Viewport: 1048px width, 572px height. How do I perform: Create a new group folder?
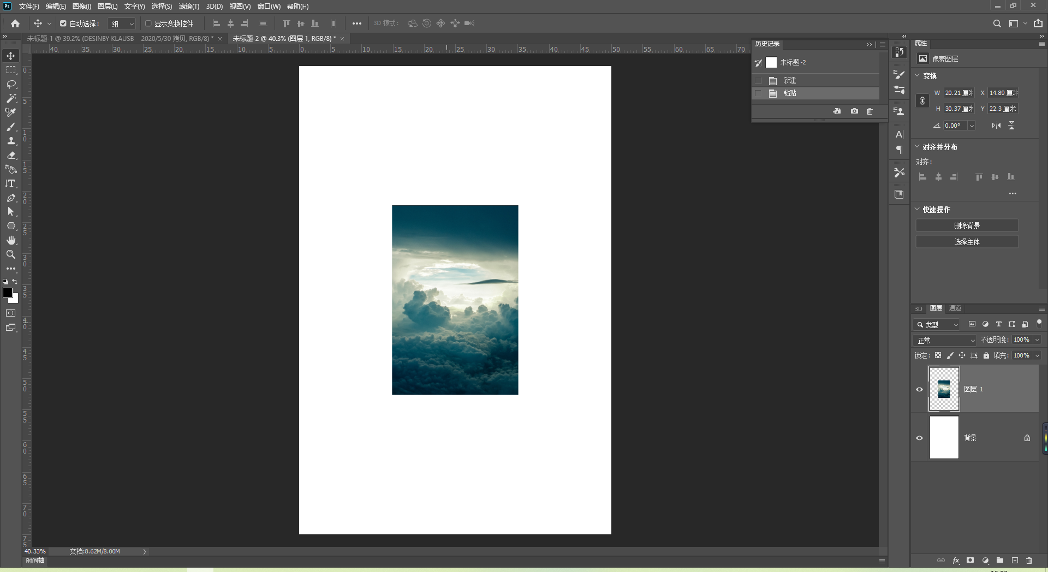1000,561
